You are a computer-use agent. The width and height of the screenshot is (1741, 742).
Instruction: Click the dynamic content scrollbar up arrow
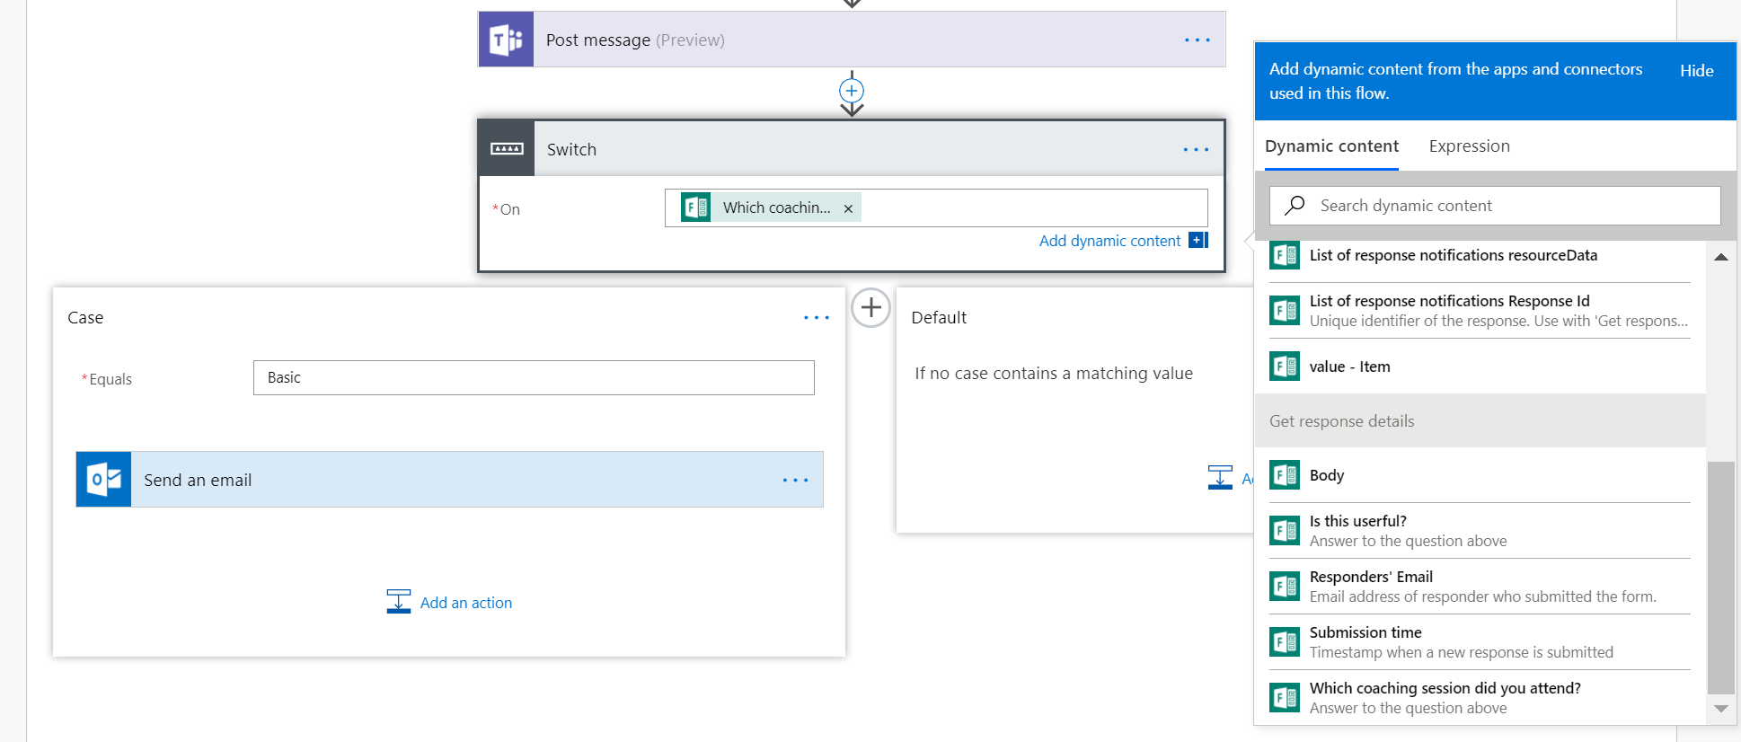[1720, 258]
